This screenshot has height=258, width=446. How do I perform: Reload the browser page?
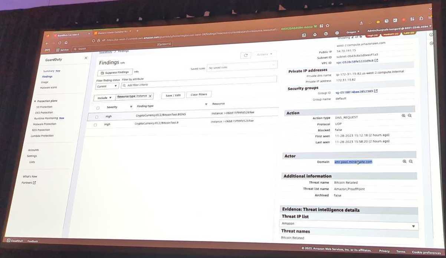59,43
